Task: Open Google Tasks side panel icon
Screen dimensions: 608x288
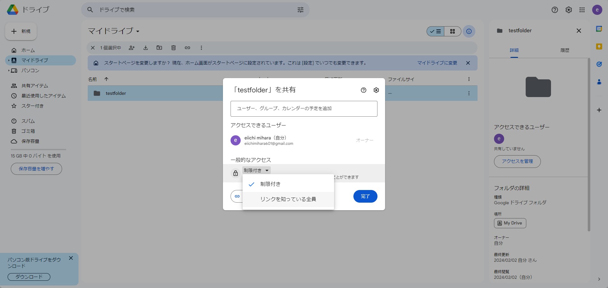Action: click(599, 64)
